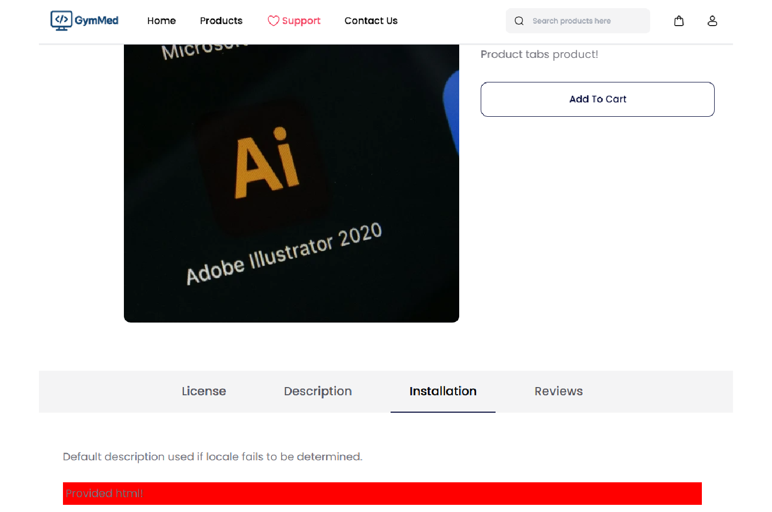Navigate to Contact Us

click(x=371, y=21)
